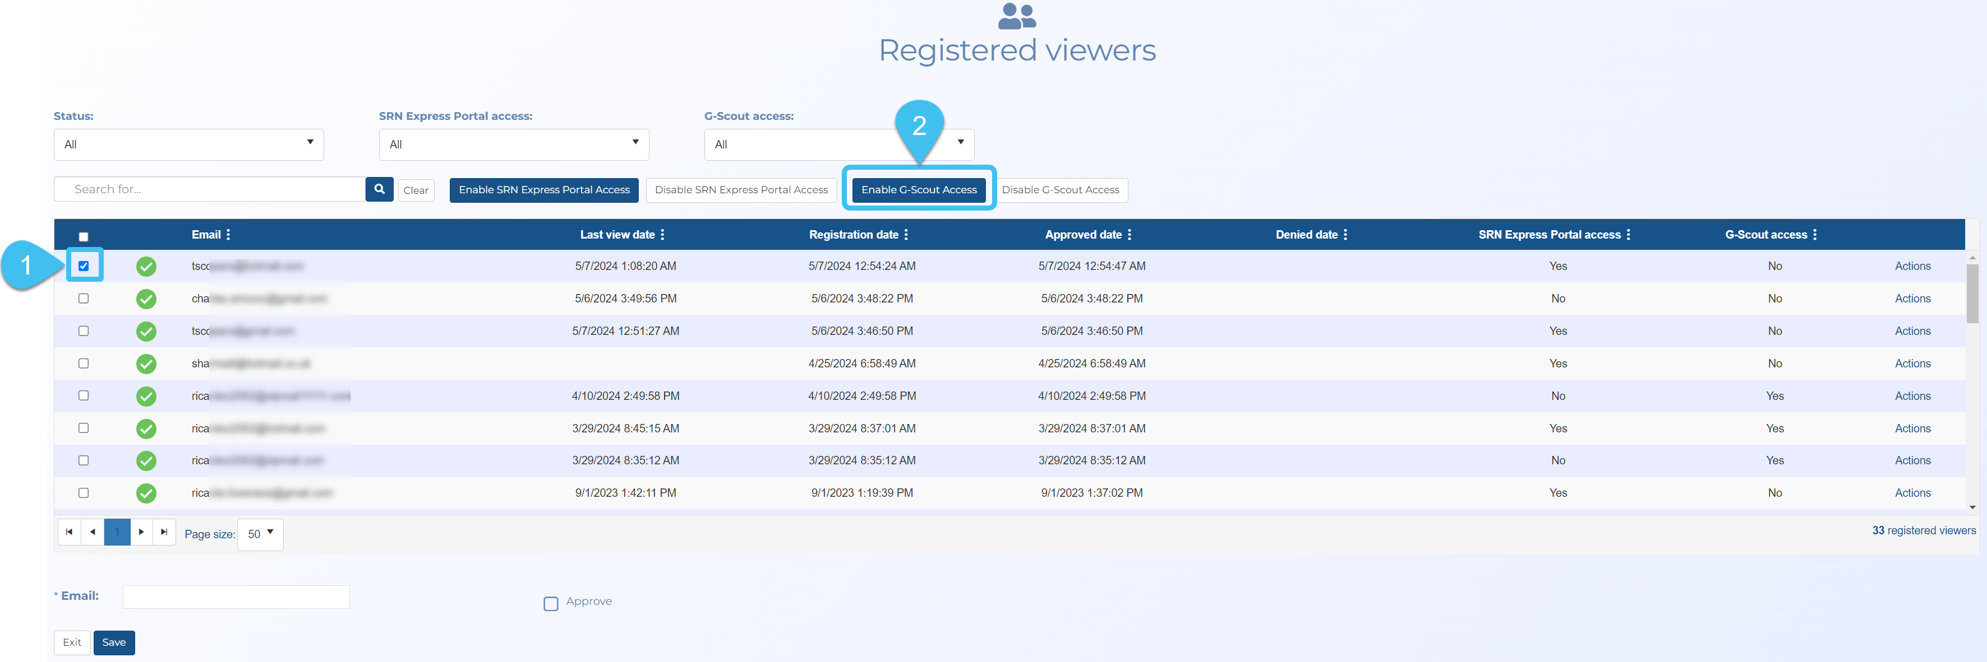Click the search magnifier icon button

point(379,189)
